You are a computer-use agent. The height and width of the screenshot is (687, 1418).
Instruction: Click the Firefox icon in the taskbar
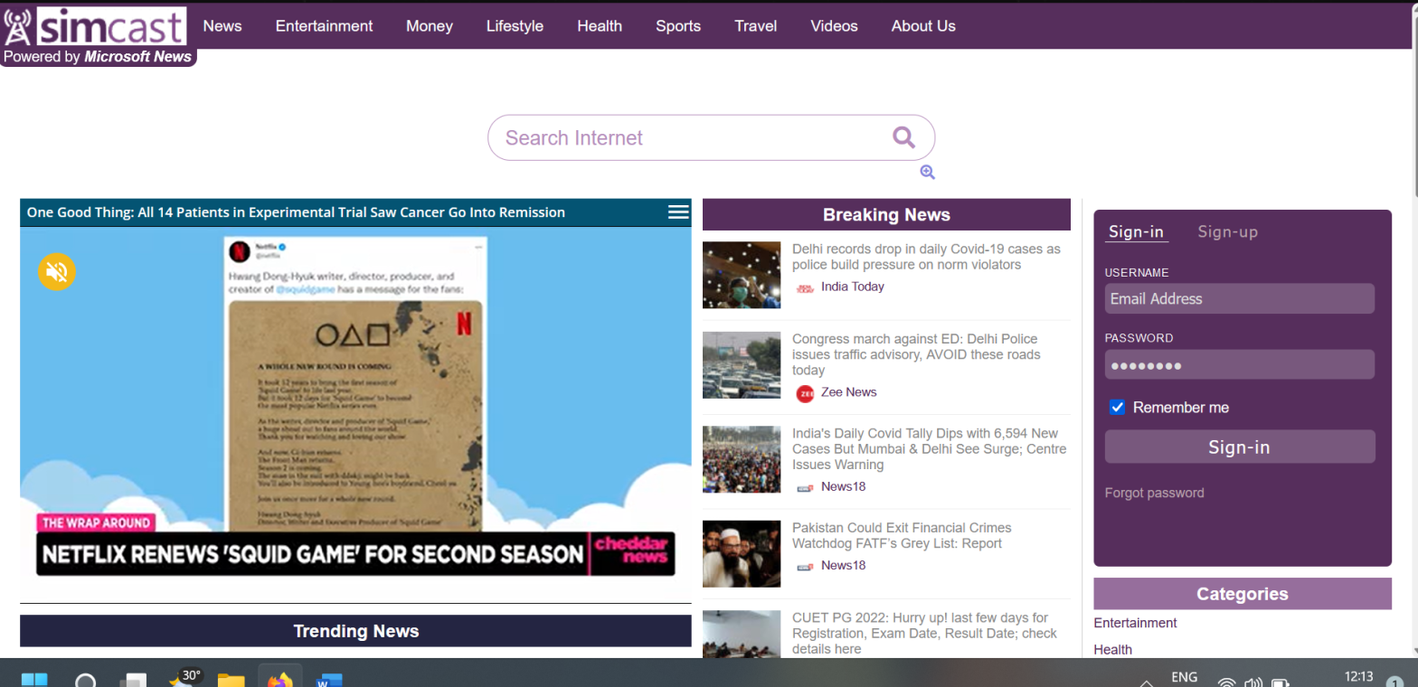[x=279, y=680]
